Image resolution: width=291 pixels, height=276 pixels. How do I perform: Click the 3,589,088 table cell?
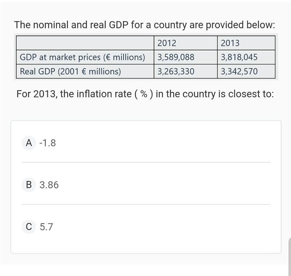tap(186, 57)
